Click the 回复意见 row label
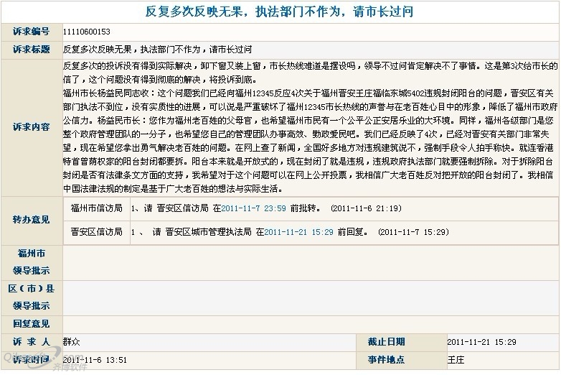561x375 pixels. click(x=31, y=324)
